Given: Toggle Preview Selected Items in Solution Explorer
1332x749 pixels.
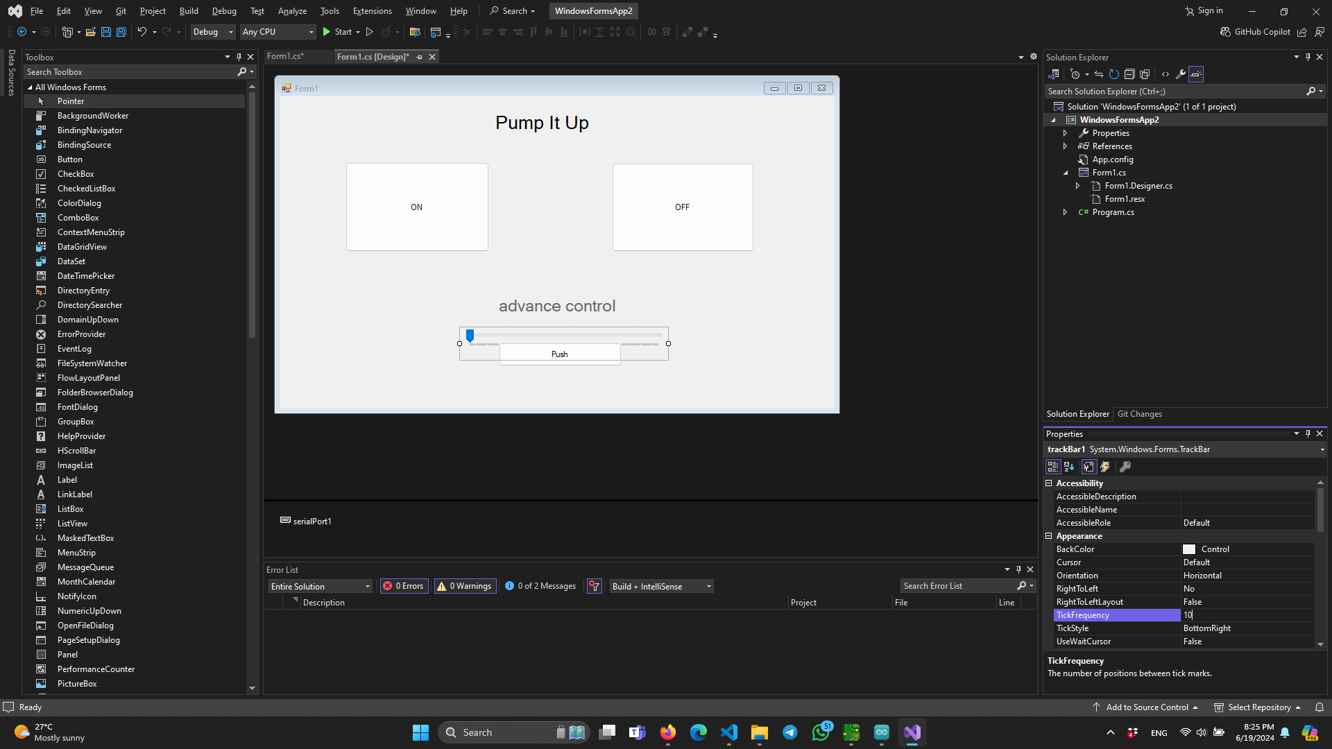Looking at the screenshot, I should pos(1196,74).
